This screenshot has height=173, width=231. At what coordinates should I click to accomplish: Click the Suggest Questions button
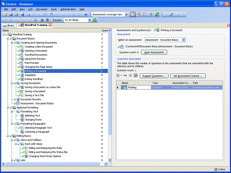tap(154, 76)
